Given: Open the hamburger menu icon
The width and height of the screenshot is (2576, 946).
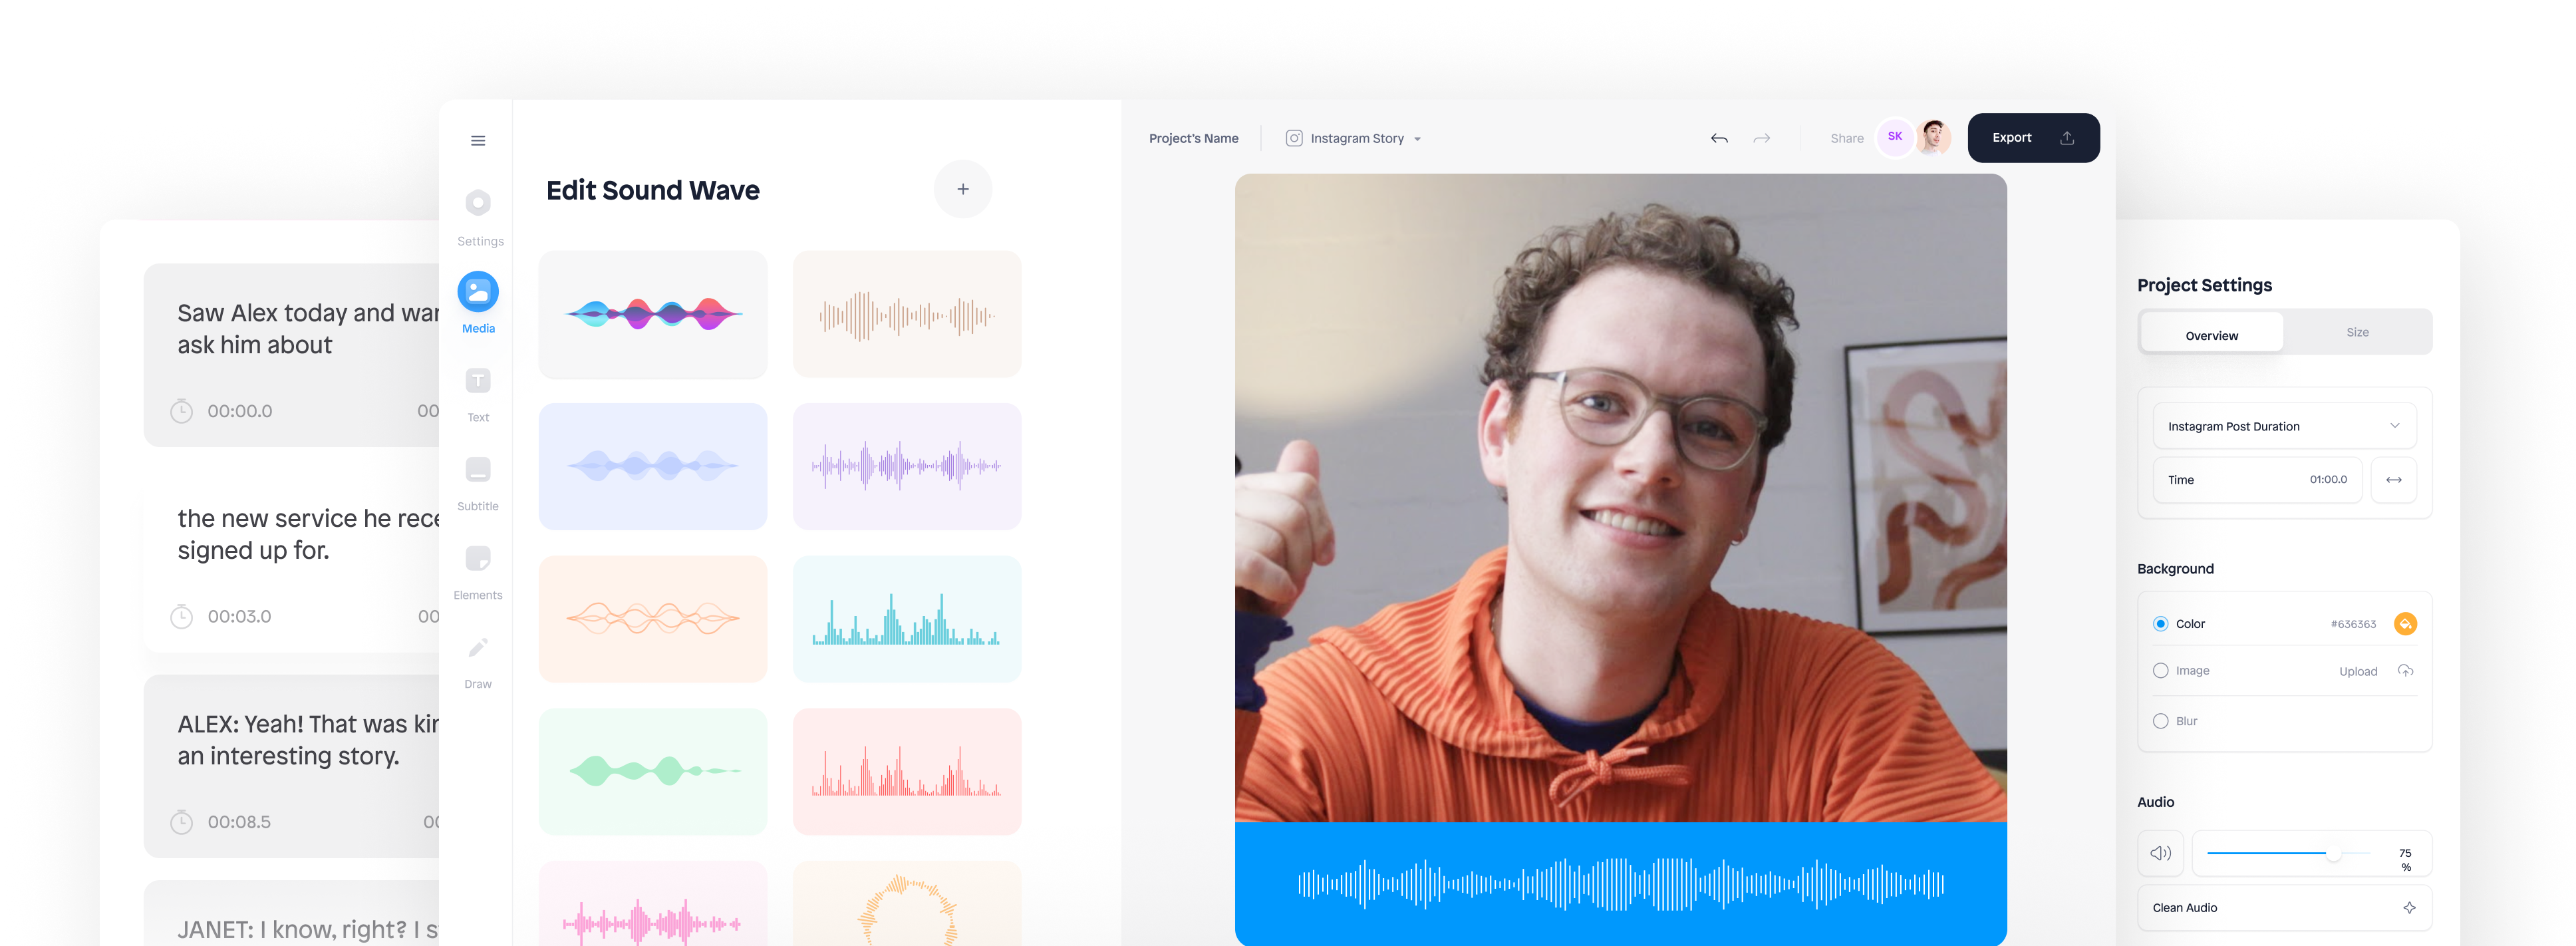Looking at the screenshot, I should (x=478, y=140).
